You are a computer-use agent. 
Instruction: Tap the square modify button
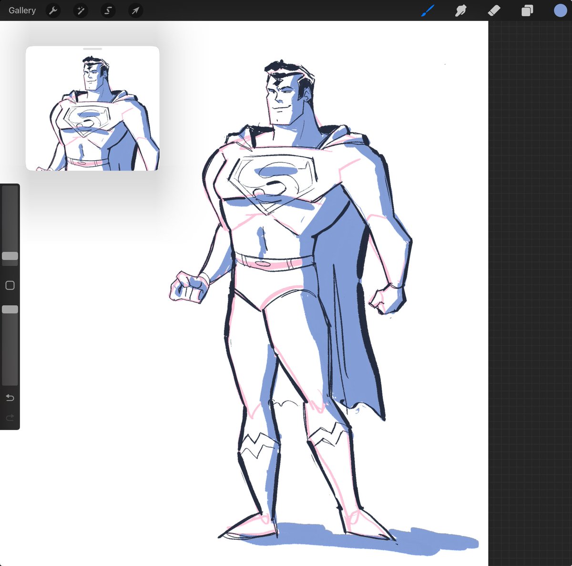10,285
